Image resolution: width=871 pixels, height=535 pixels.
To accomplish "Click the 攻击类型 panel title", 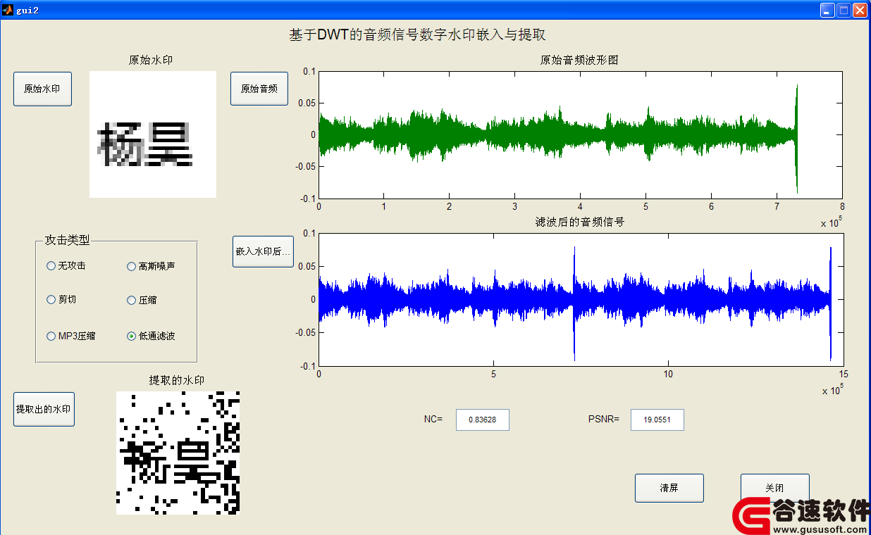I will point(68,240).
